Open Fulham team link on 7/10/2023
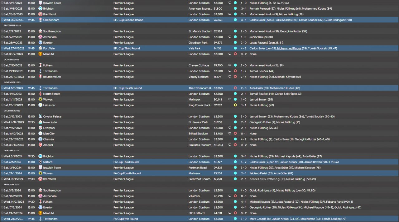 click(48, 65)
